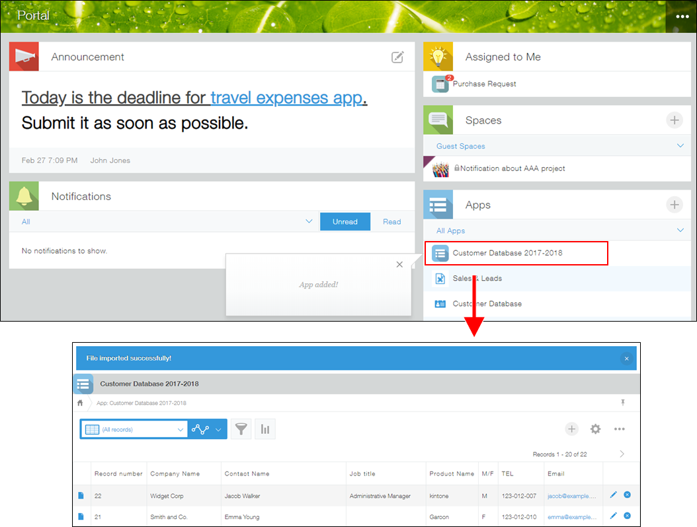The width and height of the screenshot is (697, 527).
Task: Open jacob@example email link in record 22
Action: [571, 495]
